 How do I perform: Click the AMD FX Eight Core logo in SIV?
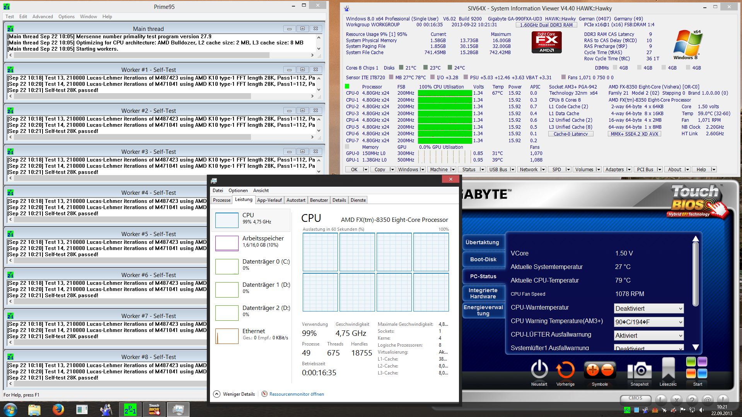[546, 42]
